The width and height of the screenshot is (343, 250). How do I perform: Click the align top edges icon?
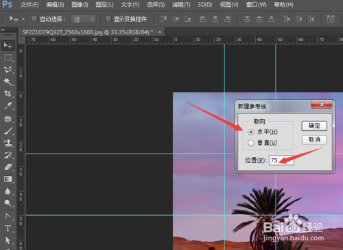pos(163,19)
